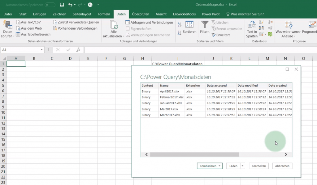Click Vorhandene Verbindungen
The image size is (317, 185).
point(75,28)
